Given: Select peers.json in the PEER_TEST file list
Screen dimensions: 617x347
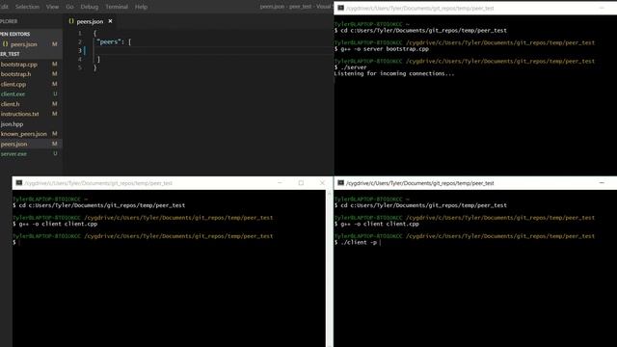Looking at the screenshot, I should click(x=31, y=144).
